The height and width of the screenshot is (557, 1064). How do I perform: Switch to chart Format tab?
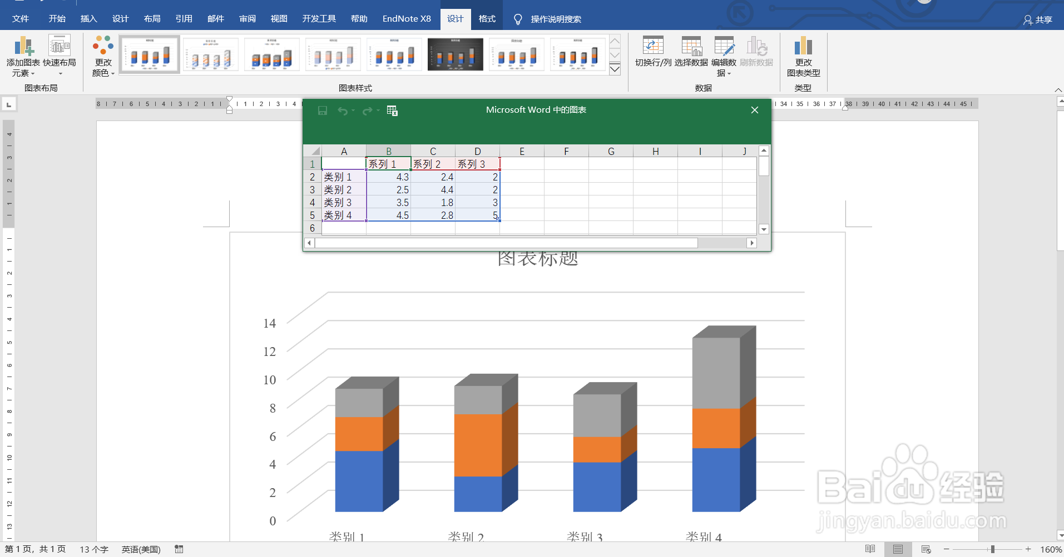click(x=487, y=19)
